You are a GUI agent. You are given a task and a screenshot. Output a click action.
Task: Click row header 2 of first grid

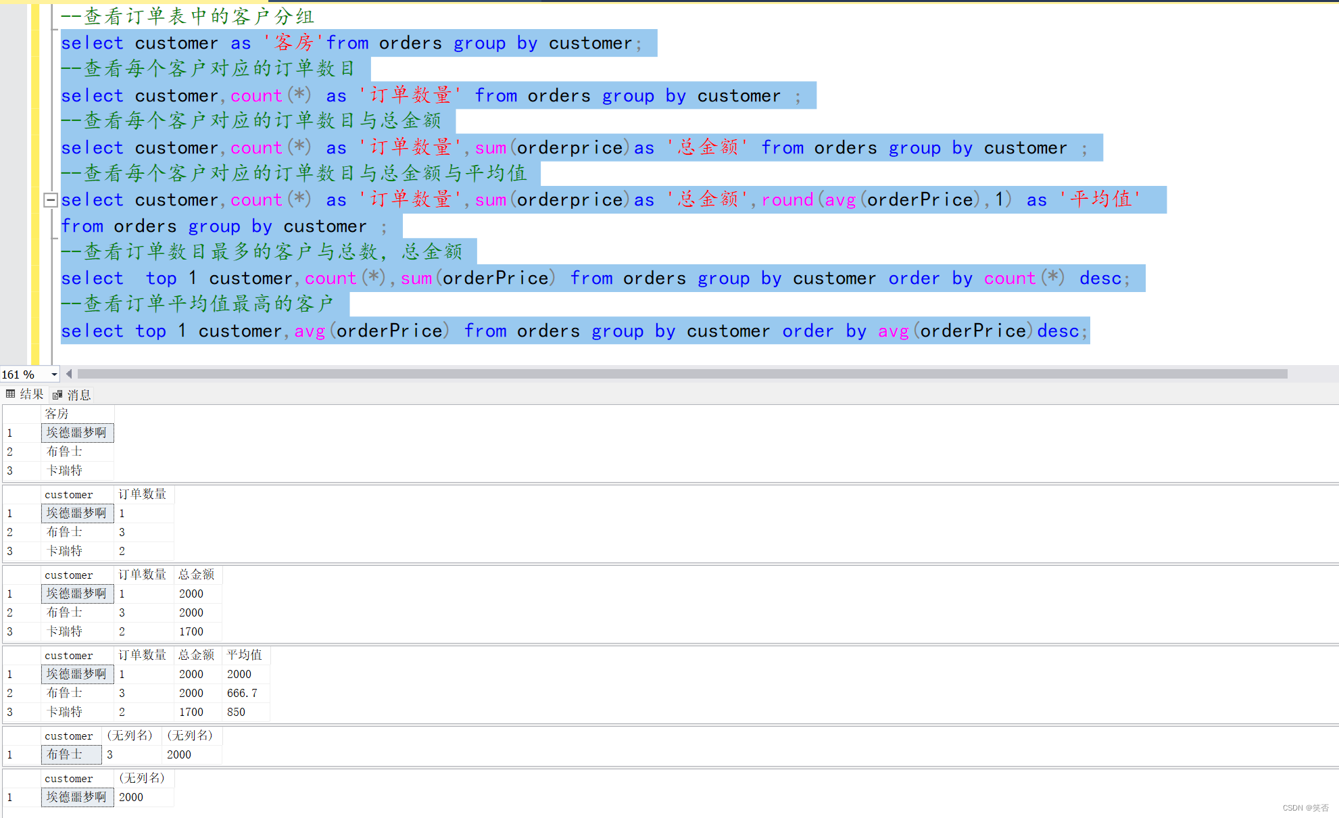pyautogui.click(x=20, y=452)
